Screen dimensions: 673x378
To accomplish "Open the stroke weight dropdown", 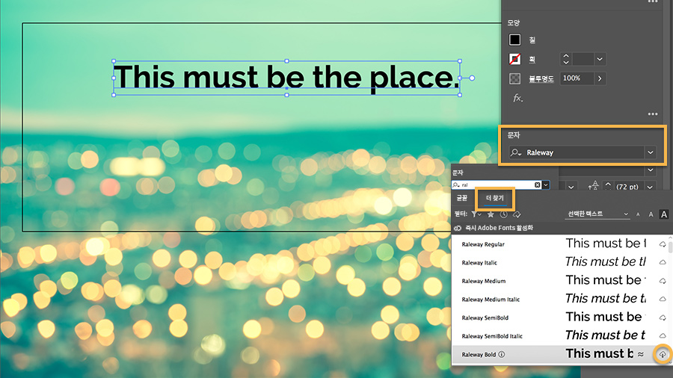I will click(x=600, y=59).
